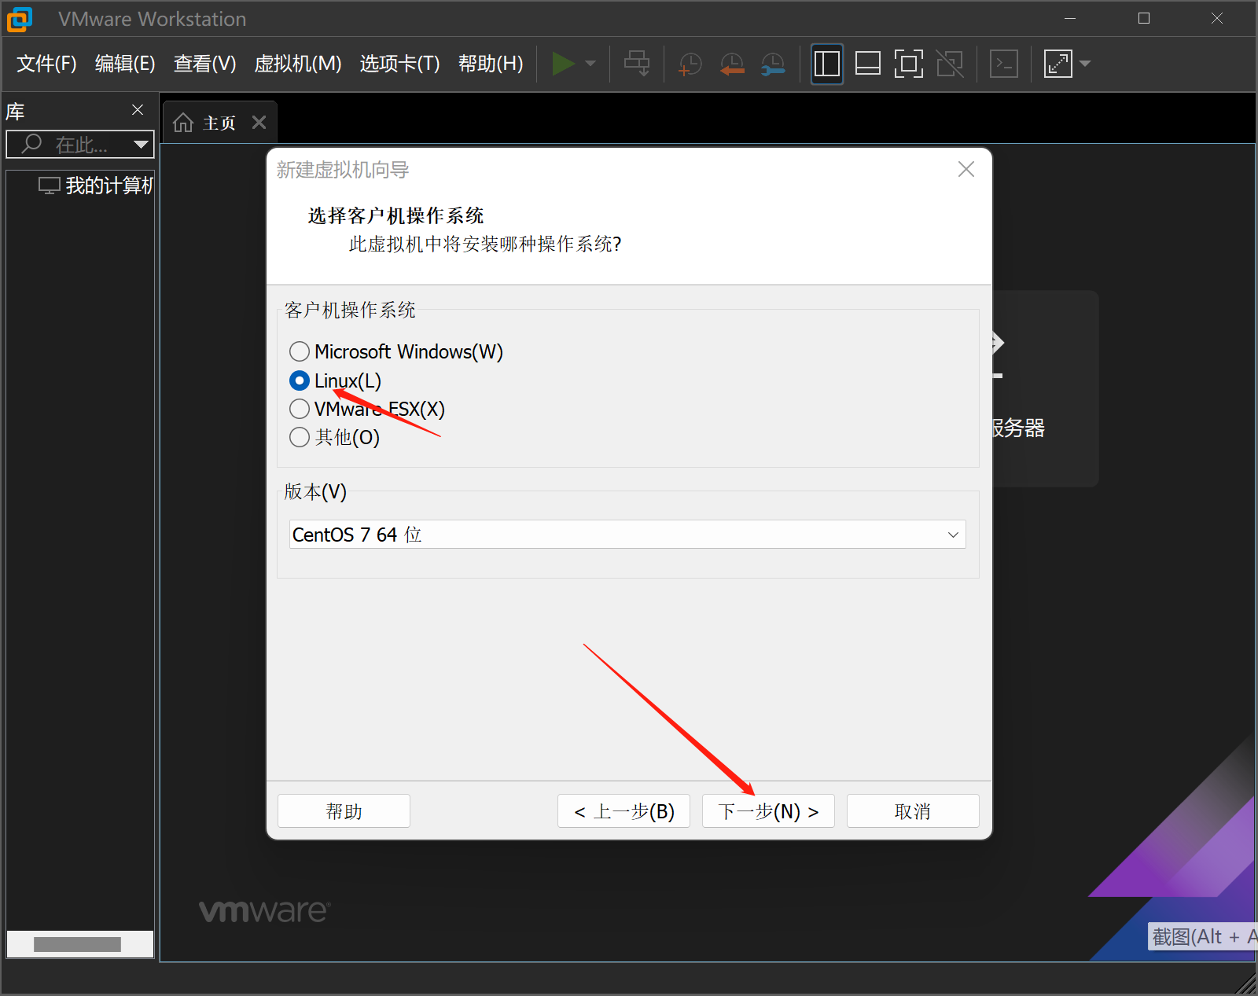Open the 帮助(H) menu
Image resolution: width=1258 pixels, height=996 pixels.
(x=491, y=64)
